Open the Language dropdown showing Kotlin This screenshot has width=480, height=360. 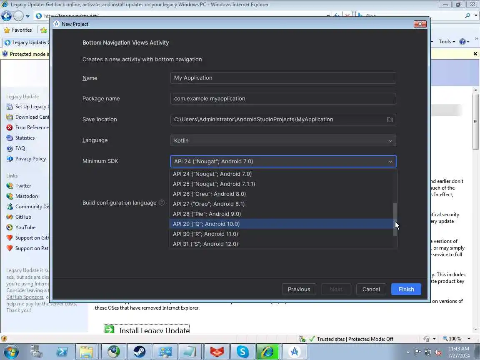[283, 140]
